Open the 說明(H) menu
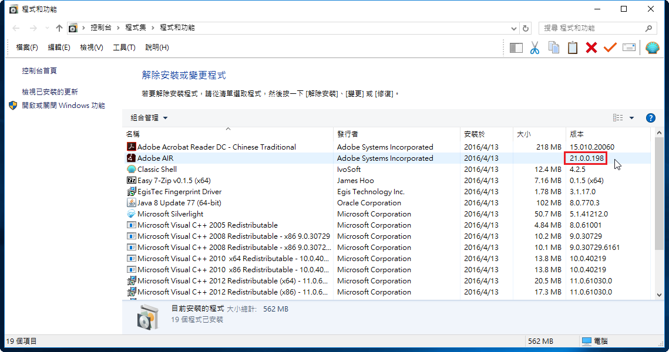The image size is (669, 352). pos(157,48)
